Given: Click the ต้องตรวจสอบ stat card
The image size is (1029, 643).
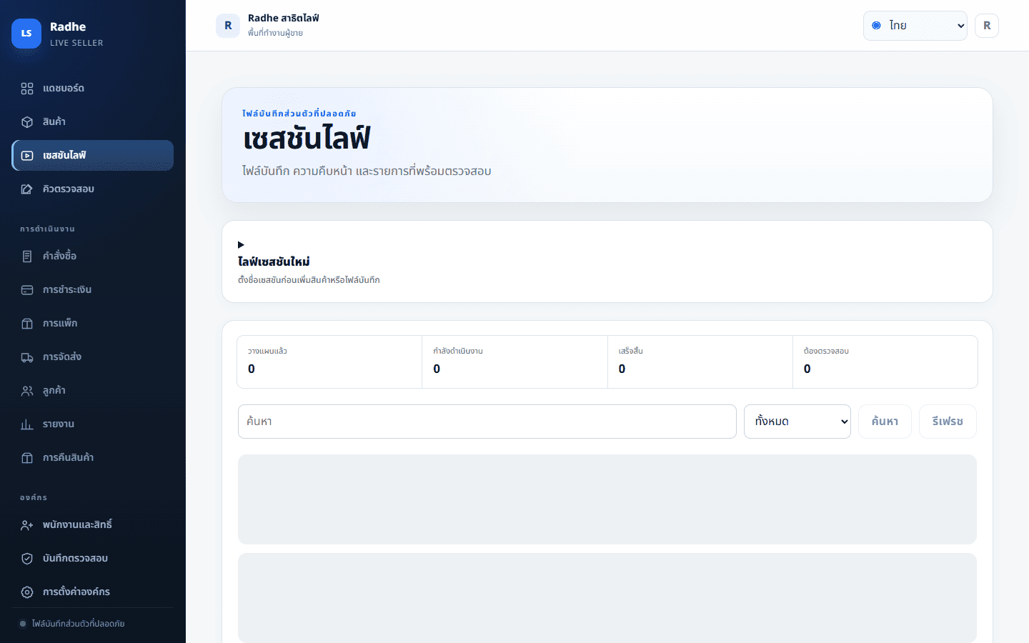Looking at the screenshot, I should pyautogui.click(x=885, y=362).
